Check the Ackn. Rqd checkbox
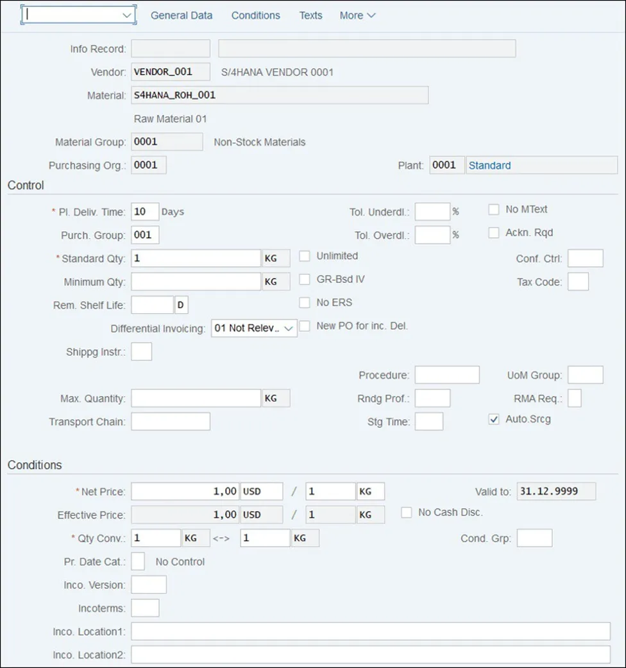 (x=494, y=233)
